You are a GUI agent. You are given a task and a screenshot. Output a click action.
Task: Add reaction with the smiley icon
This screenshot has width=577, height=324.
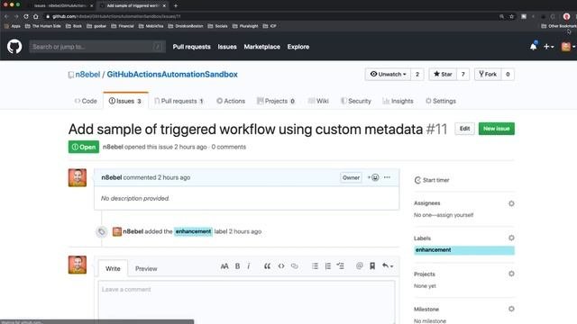pyautogui.click(x=373, y=177)
